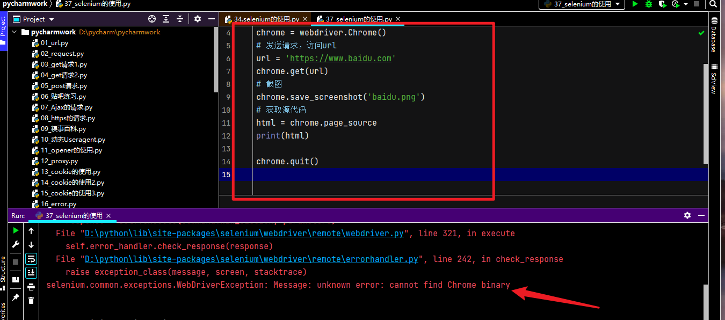Image resolution: width=725 pixels, height=320 pixels.
Task: Click the chrome.quit() code line
Action: 287,162
